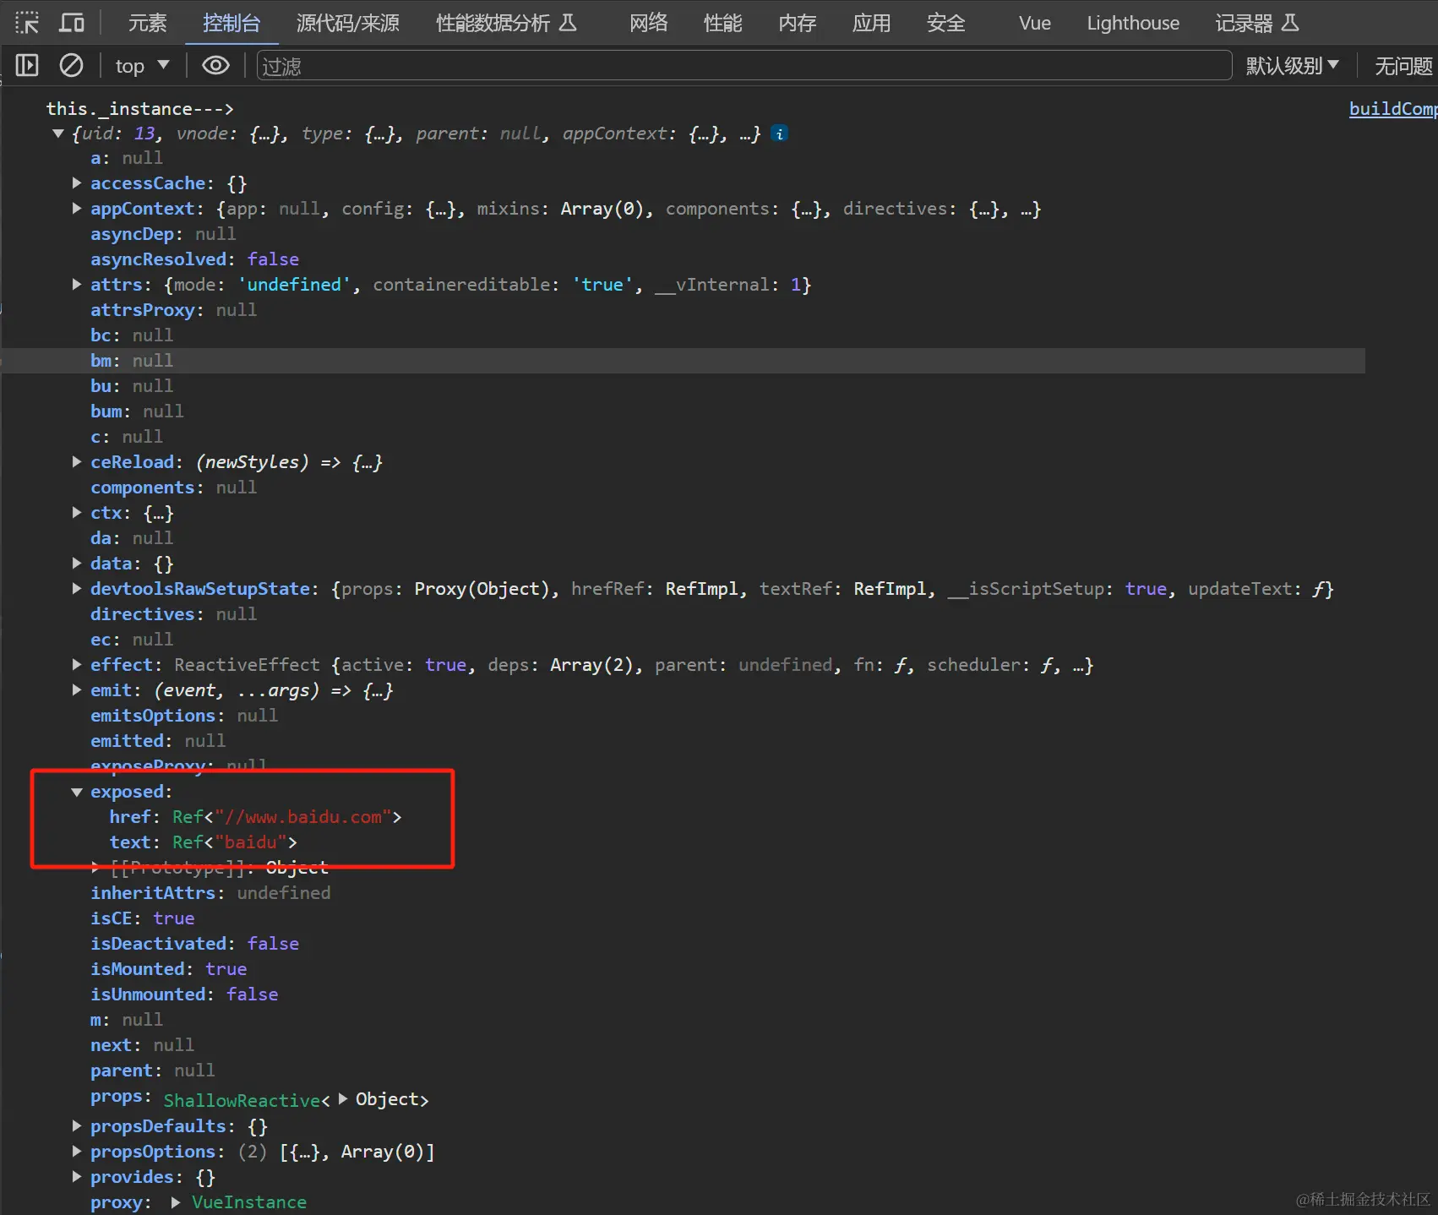Image resolution: width=1438 pixels, height=1215 pixels.
Task: Expand the propsOptions array
Action: pos(77,1151)
